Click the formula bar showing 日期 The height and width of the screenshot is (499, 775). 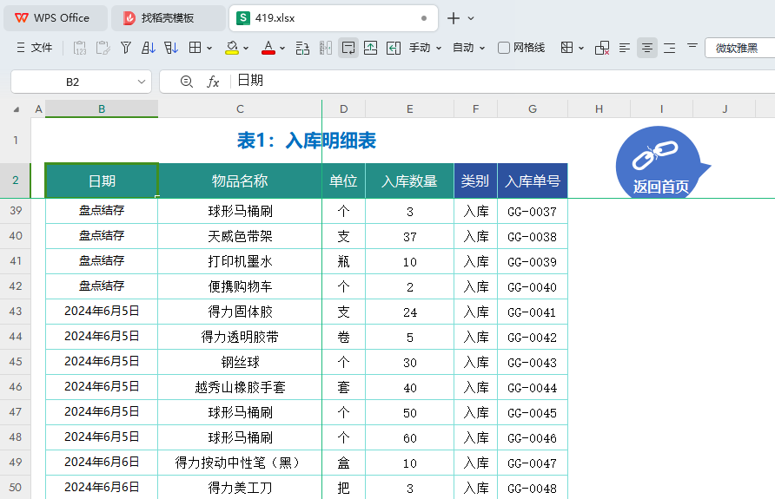[x=503, y=81]
